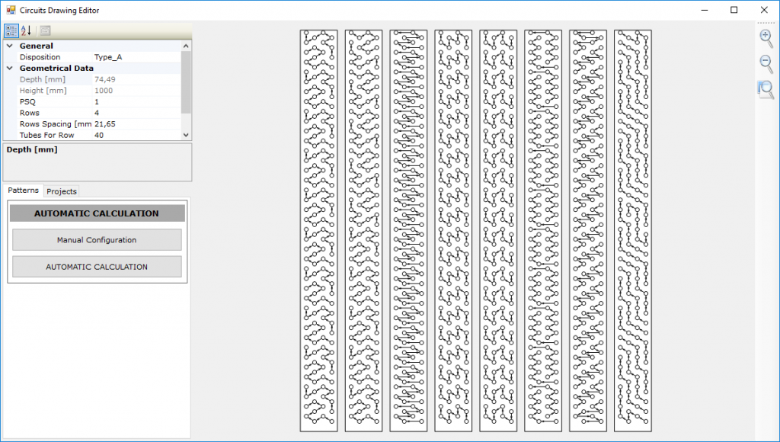Select the first circuit column drawing

pos(318,229)
